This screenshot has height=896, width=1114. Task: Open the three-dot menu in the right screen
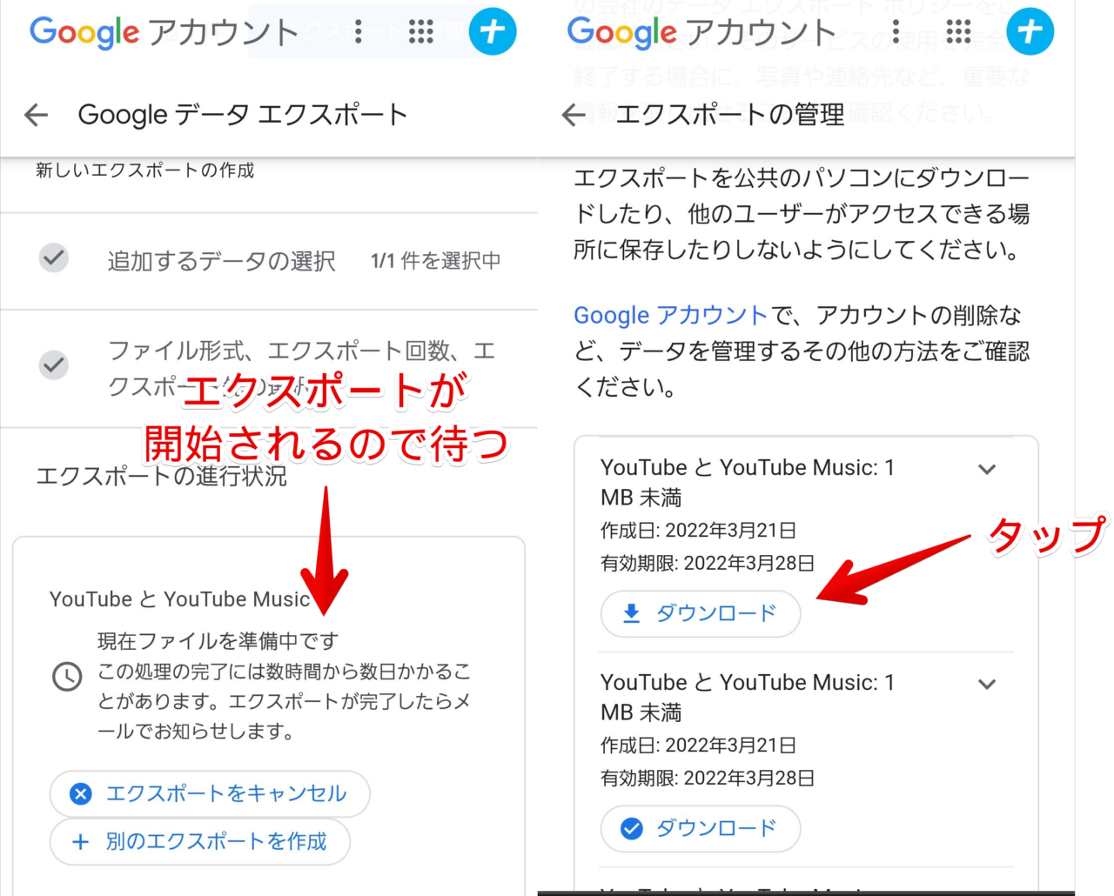click(896, 32)
